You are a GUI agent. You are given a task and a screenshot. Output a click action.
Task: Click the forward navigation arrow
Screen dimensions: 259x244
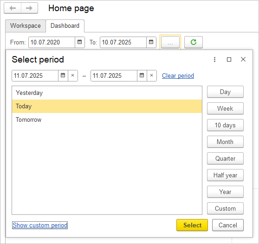pos(29,8)
